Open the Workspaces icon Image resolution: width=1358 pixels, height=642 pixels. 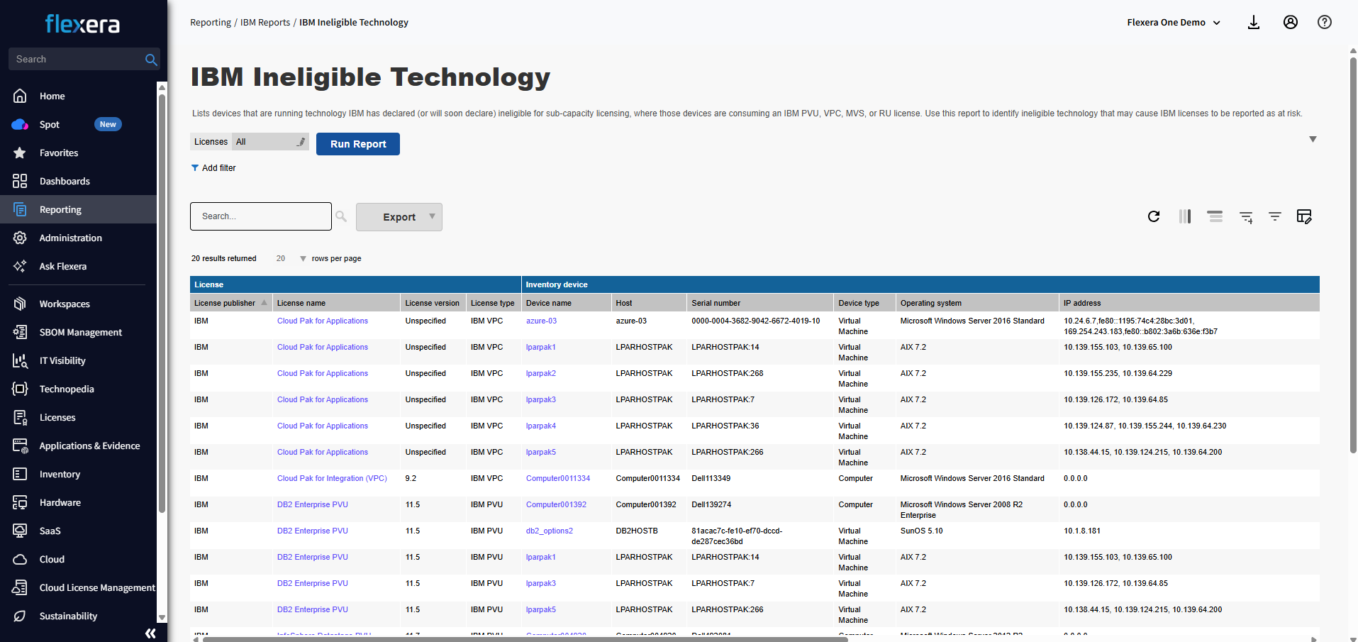tap(20, 304)
